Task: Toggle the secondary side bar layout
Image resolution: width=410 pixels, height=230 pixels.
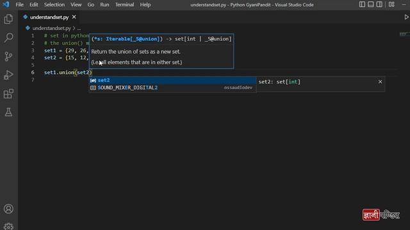Action: click(379, 4)
